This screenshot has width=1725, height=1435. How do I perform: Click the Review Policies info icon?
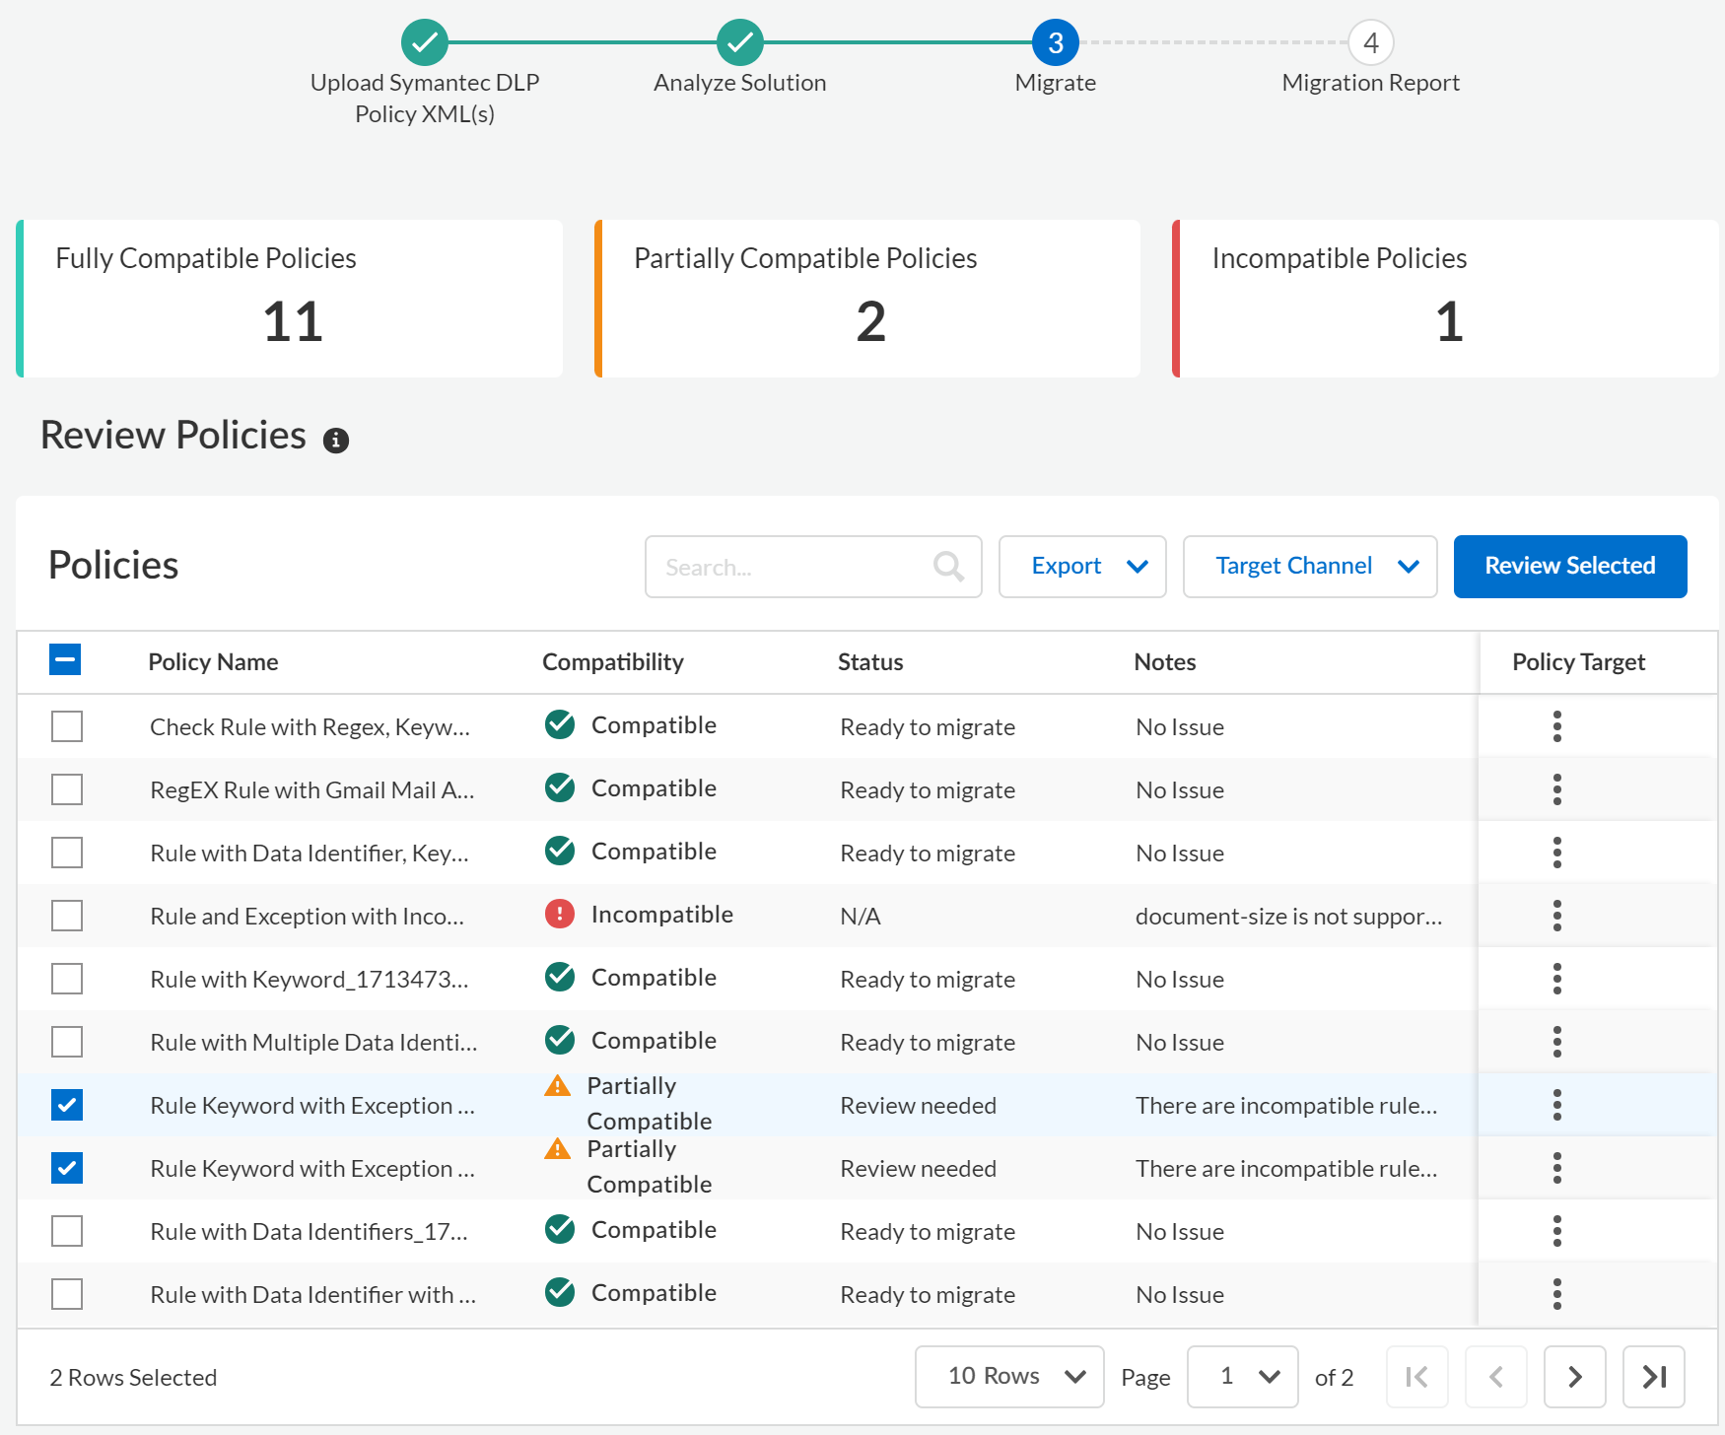point(336,440)
